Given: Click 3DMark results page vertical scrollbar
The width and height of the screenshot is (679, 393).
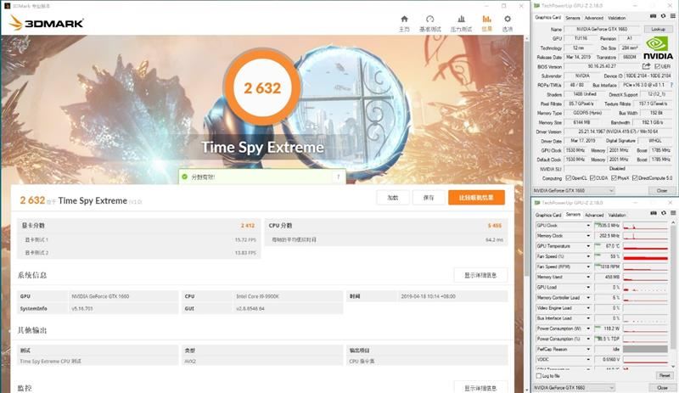Looking at the screenshot, I should [x=527, y=159].
